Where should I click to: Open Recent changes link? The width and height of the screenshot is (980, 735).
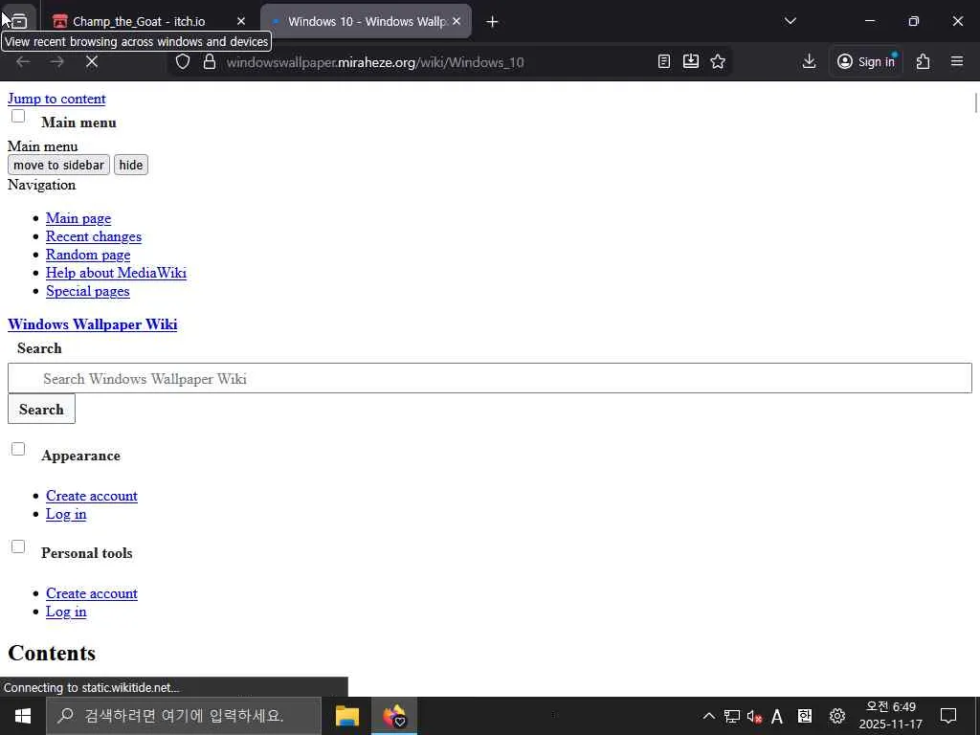click(94, 236)
